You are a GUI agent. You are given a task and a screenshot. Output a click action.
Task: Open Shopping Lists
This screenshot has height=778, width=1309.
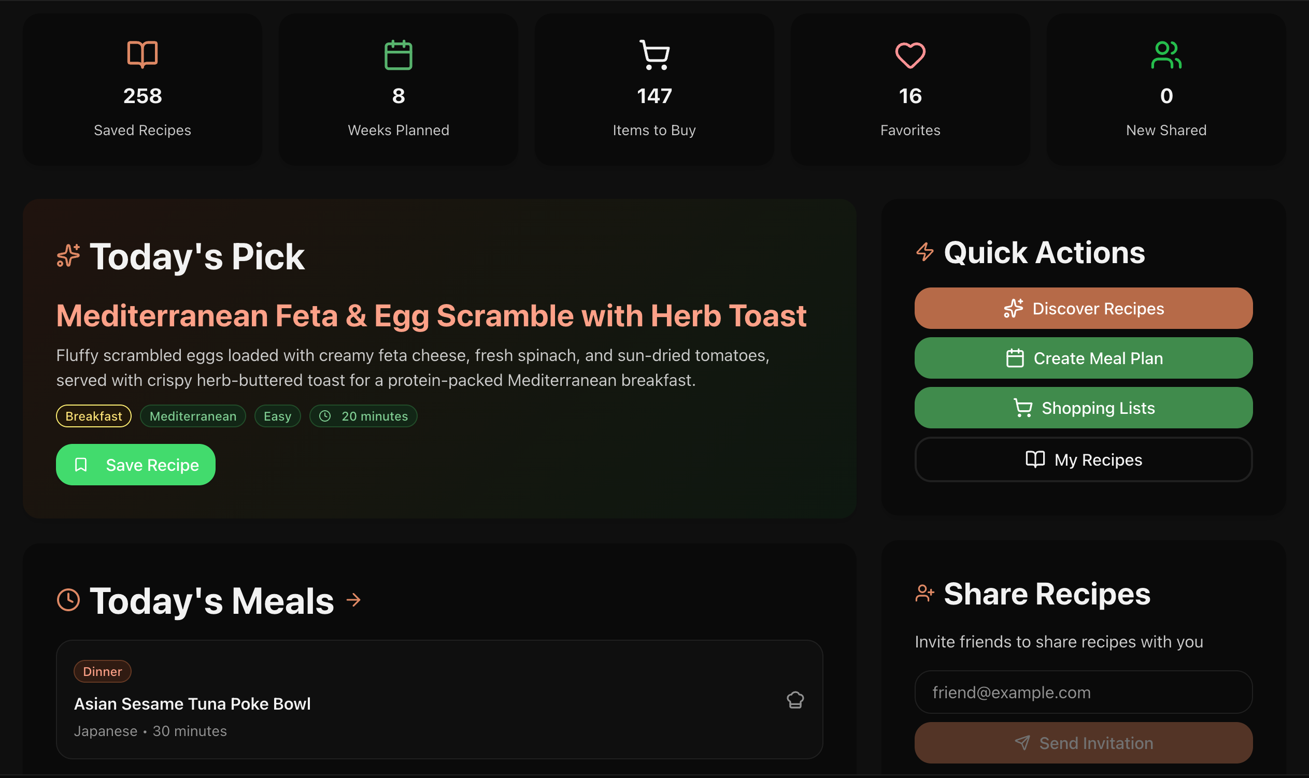click(1083, 407)
